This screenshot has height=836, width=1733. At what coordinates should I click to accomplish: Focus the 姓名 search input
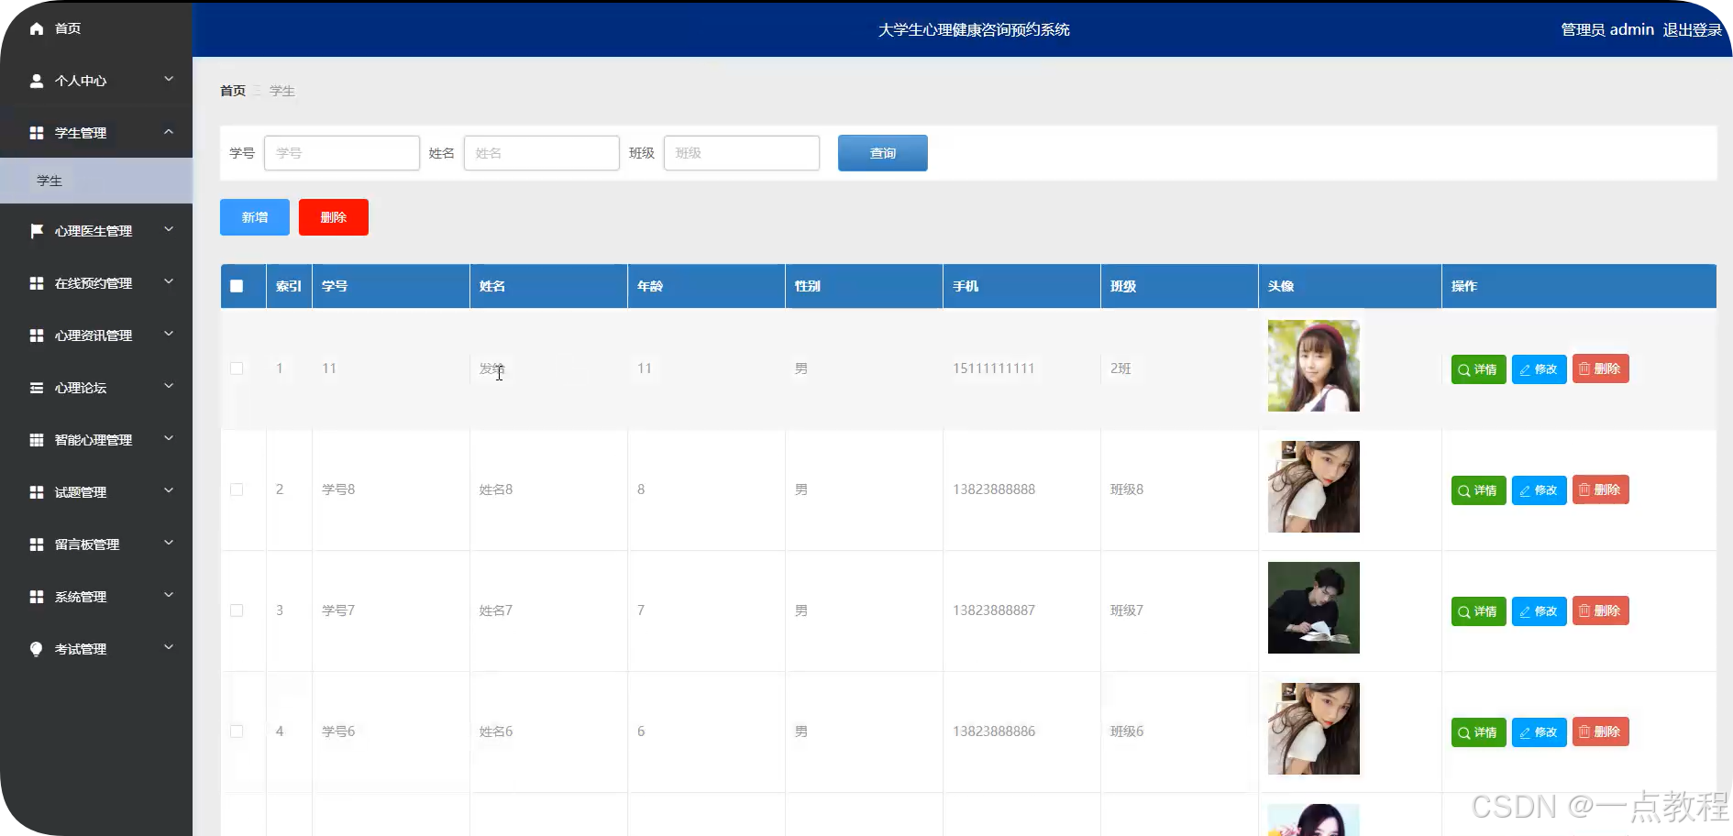tap(542, 153)
